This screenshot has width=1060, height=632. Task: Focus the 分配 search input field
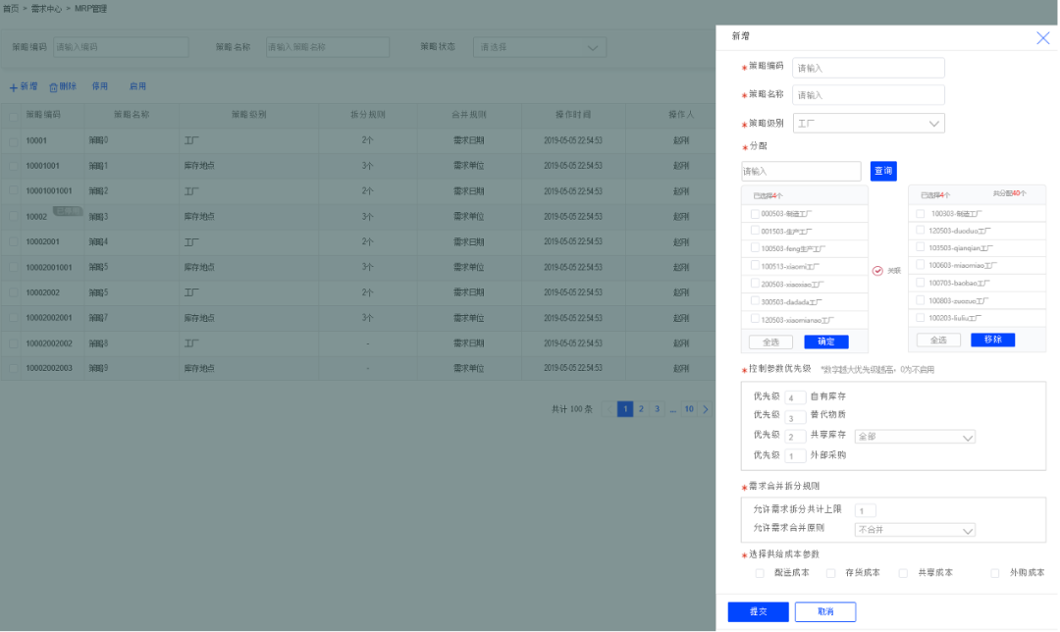tap(801, 171)
